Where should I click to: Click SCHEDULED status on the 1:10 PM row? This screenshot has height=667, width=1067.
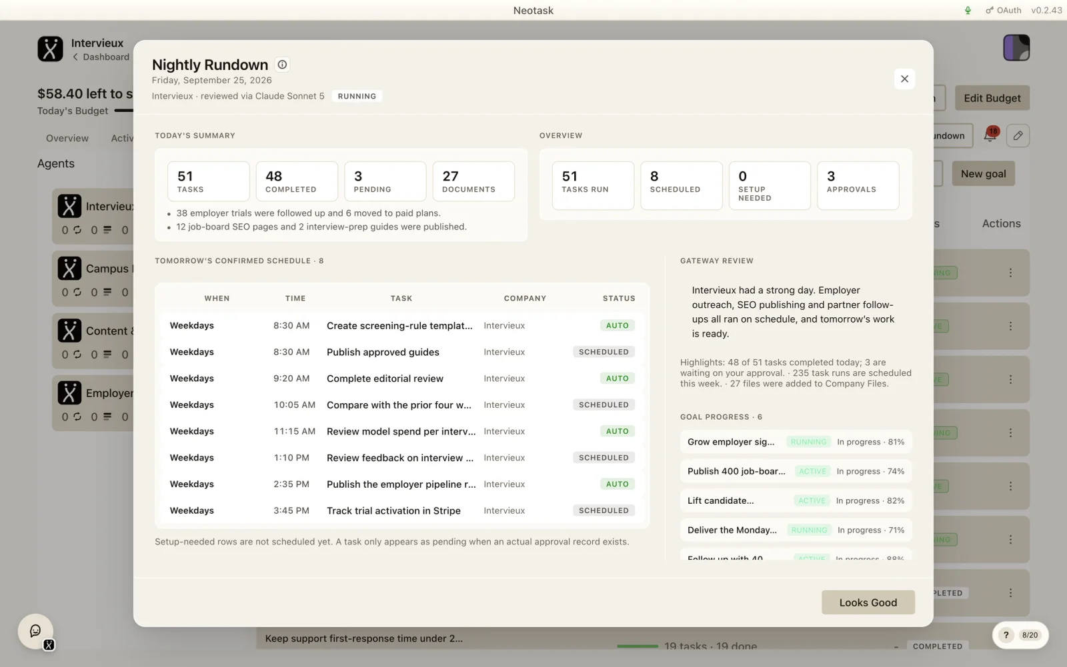point(604,458)
